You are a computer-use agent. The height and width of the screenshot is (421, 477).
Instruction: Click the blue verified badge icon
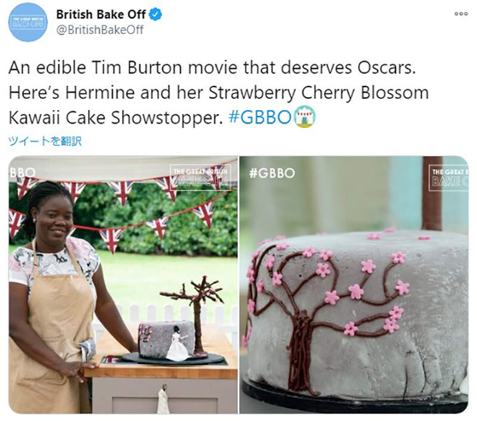click(x=156, y=14)
